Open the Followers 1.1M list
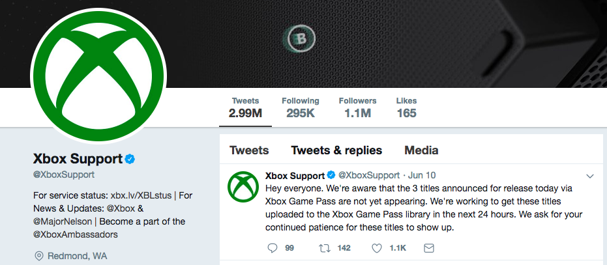 point(358,107)
